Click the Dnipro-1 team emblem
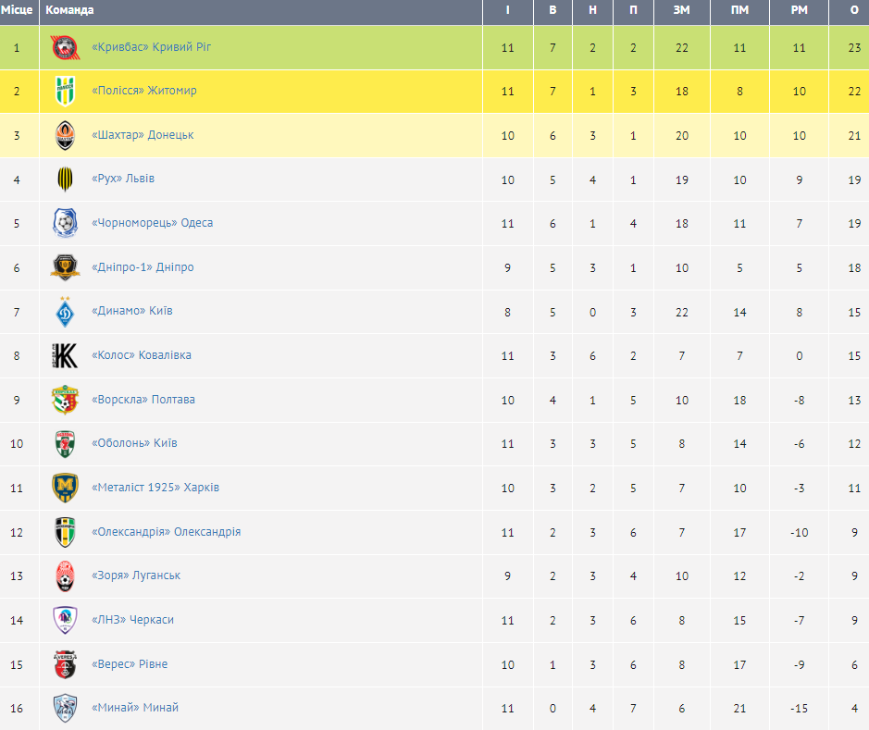869x730 pixels. (x=65, y=267)
